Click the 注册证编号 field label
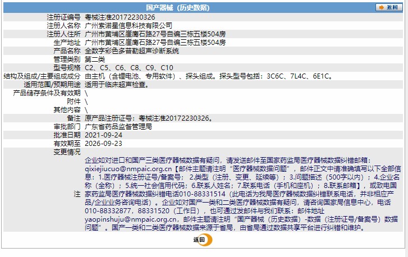The width and height of the screenshot is (408, 257). tap(64, 17)
